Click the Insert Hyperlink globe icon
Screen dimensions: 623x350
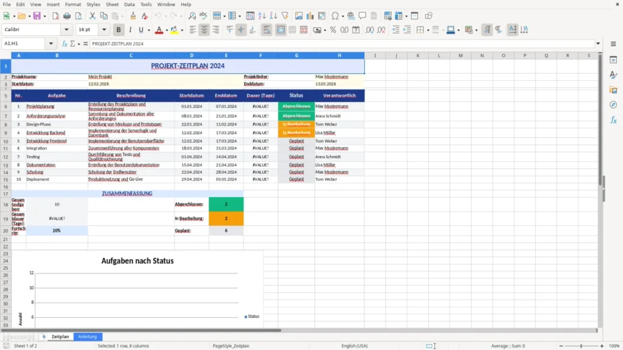pos(351,16)
